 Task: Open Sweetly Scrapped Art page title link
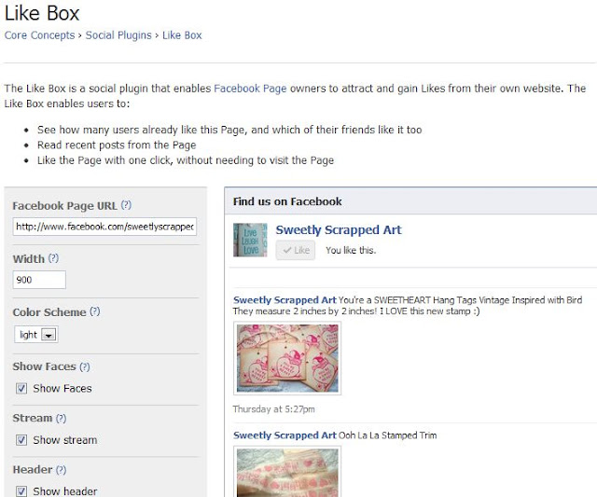coord(339,230)
